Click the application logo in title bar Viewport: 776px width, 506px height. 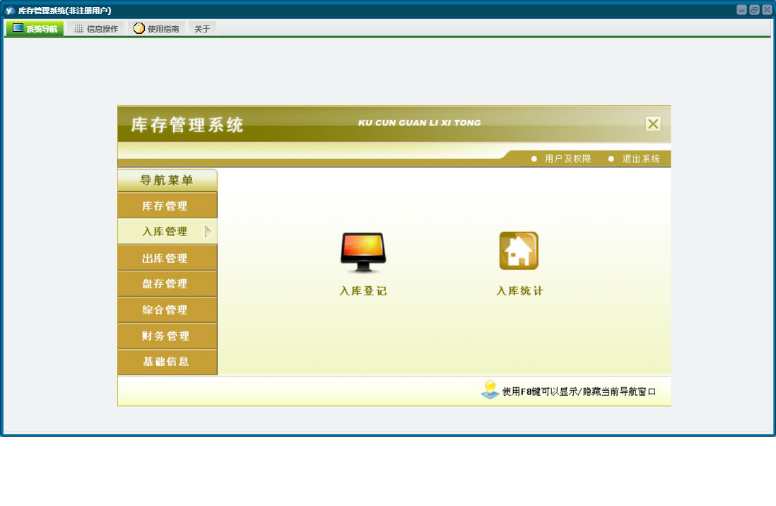coord(9,11)
